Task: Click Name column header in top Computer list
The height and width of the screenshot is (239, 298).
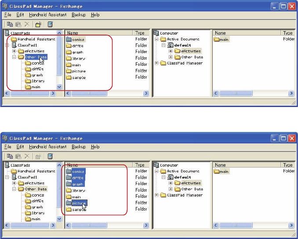Action: click(x=247, y=33)
